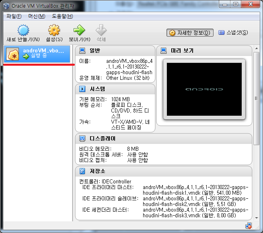Click the Display (디스플레이) section header
The image size is (263, 233).
click(x=164, y=139)
